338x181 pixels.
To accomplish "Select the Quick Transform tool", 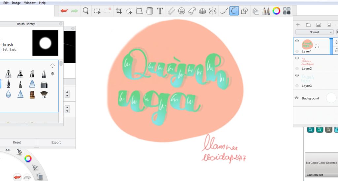I will tap(129, 11).
